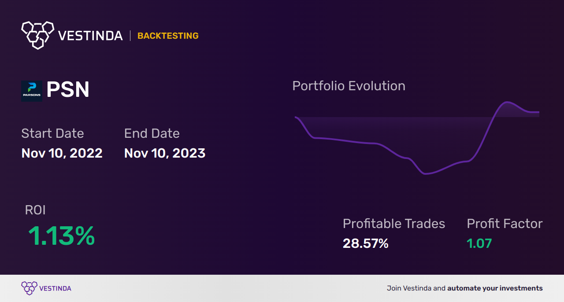Image resolution: width=564 pixels, height=302 pixels.
Task: Click the lowest dip of the portfolio line
Action: point(426,173)
